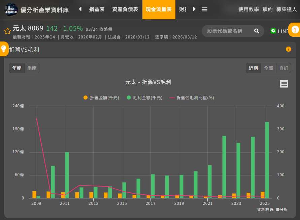Add 元太 to favorites star
The image size is (300, 220).
coord(7,31)
